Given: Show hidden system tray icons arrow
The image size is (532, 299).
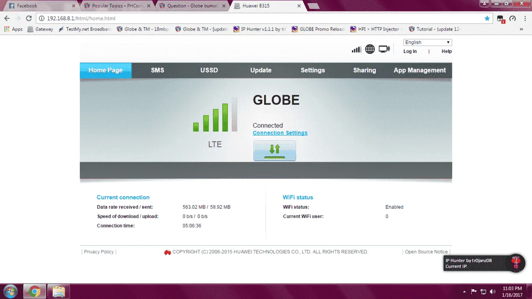Looking at the screenshot, I should 464,291.
